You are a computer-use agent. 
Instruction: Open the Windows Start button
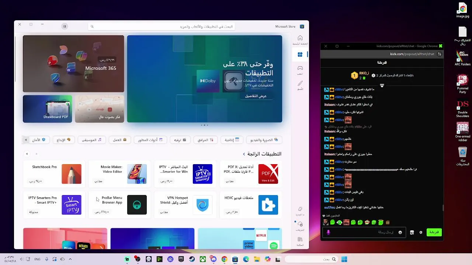[344, 259]
